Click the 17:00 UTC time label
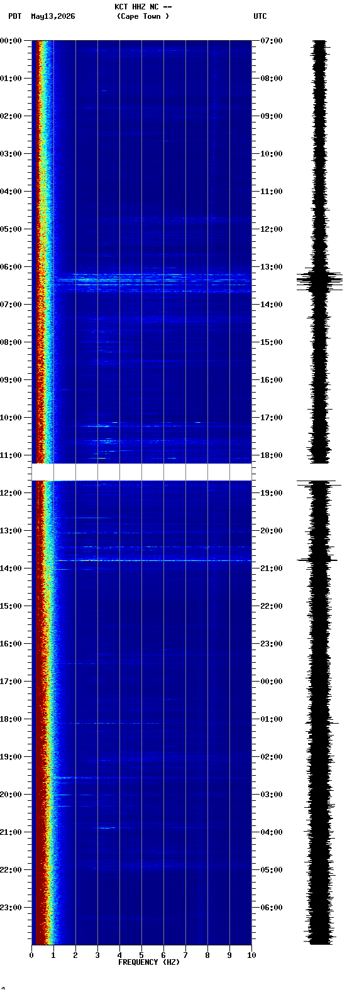Image resolution: width=347 pixels, height=995 pixels. (x=272, y=418)
